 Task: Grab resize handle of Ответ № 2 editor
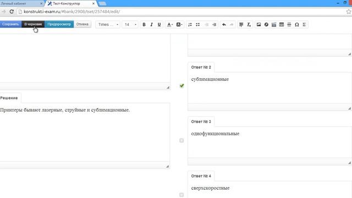coord(350,108)
